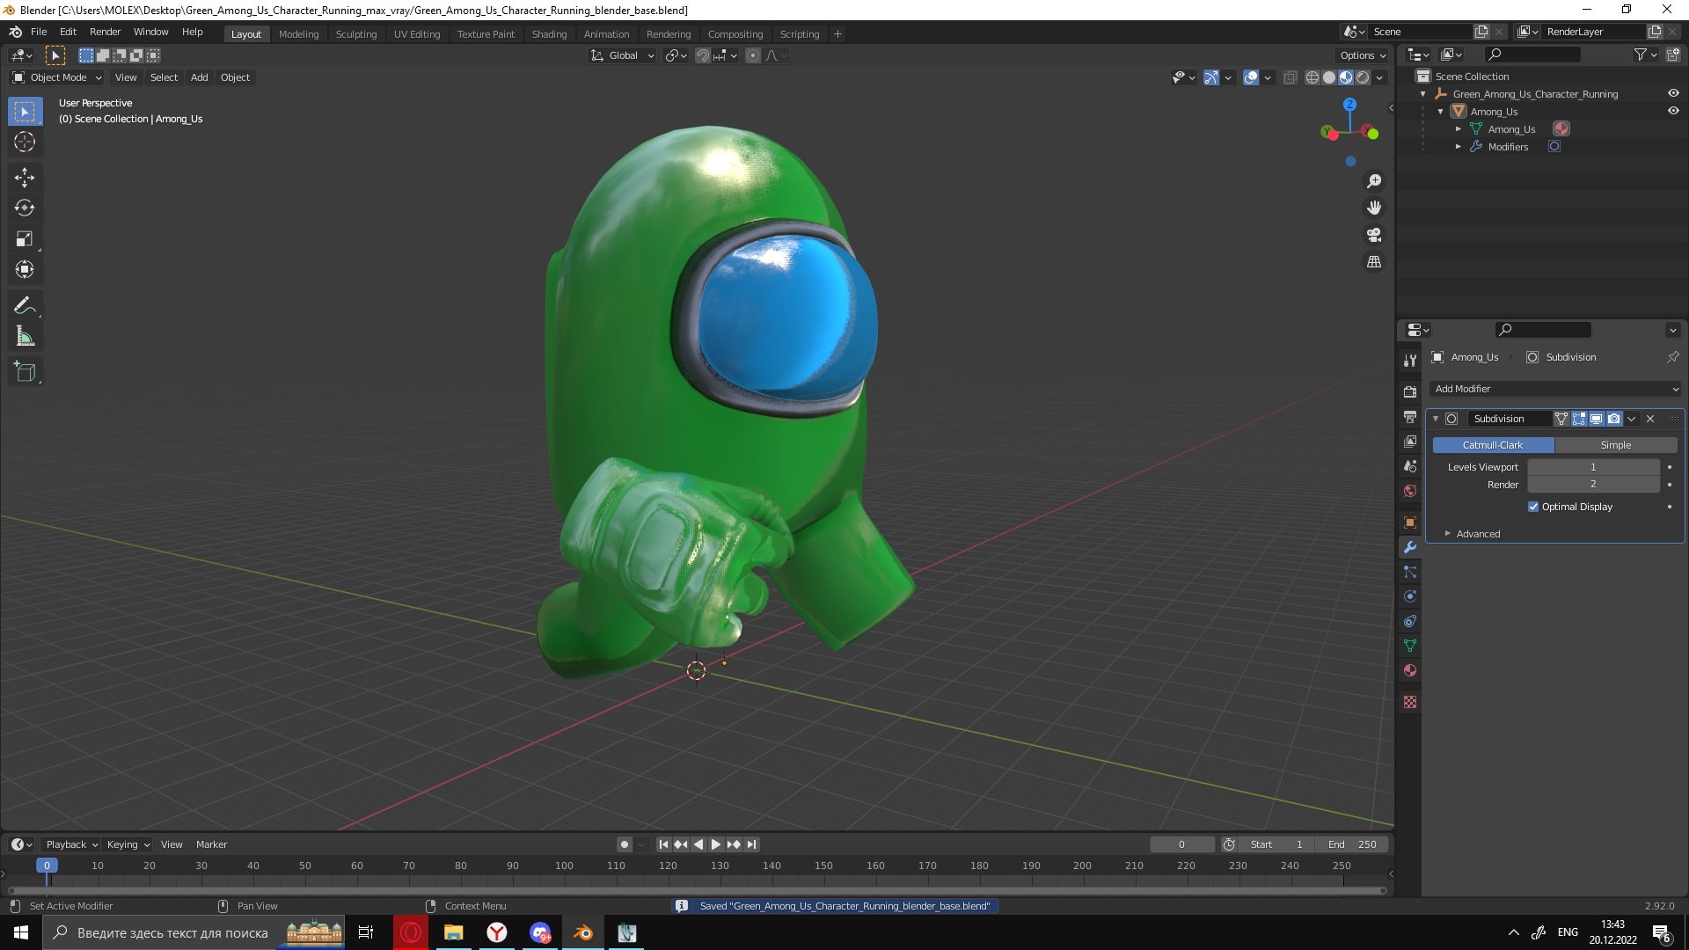
Task: Open the Particles properties tab
Action: click(x=1410, y=572)
